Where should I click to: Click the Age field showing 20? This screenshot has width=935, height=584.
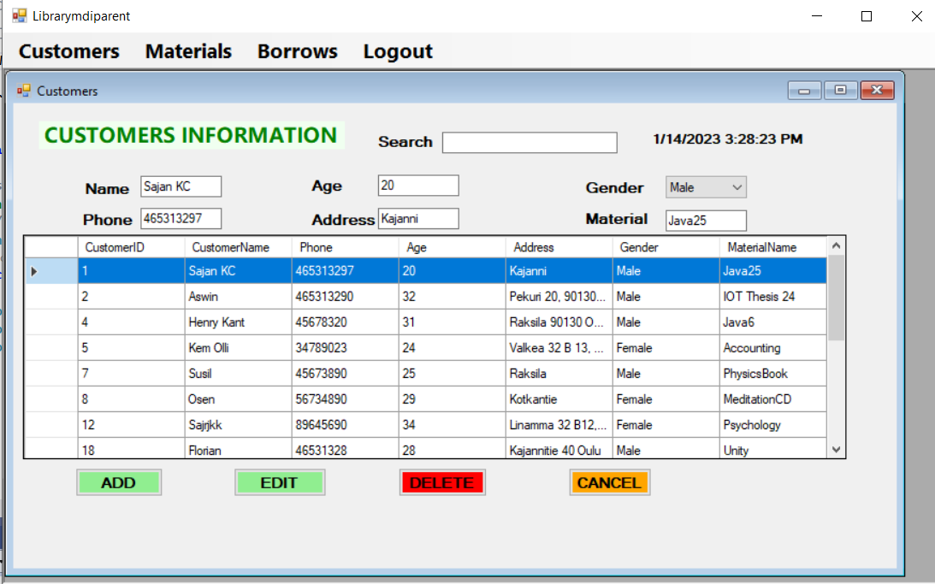(x=418, y=186)
